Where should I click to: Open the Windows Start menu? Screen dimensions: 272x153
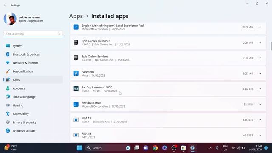pos(79,148)
